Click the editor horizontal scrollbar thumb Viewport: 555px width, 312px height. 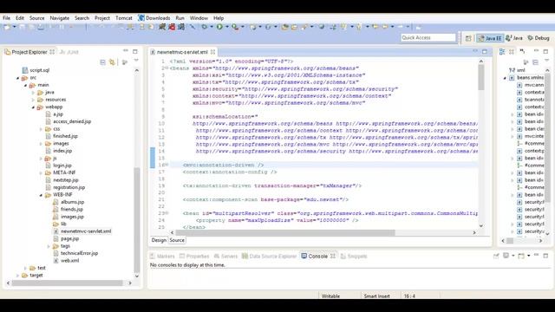285,232
